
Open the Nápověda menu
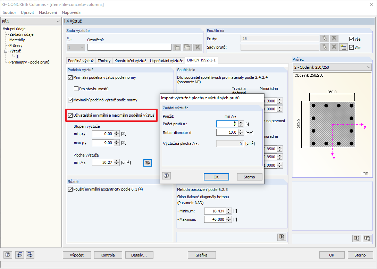(x=71, y=12)
